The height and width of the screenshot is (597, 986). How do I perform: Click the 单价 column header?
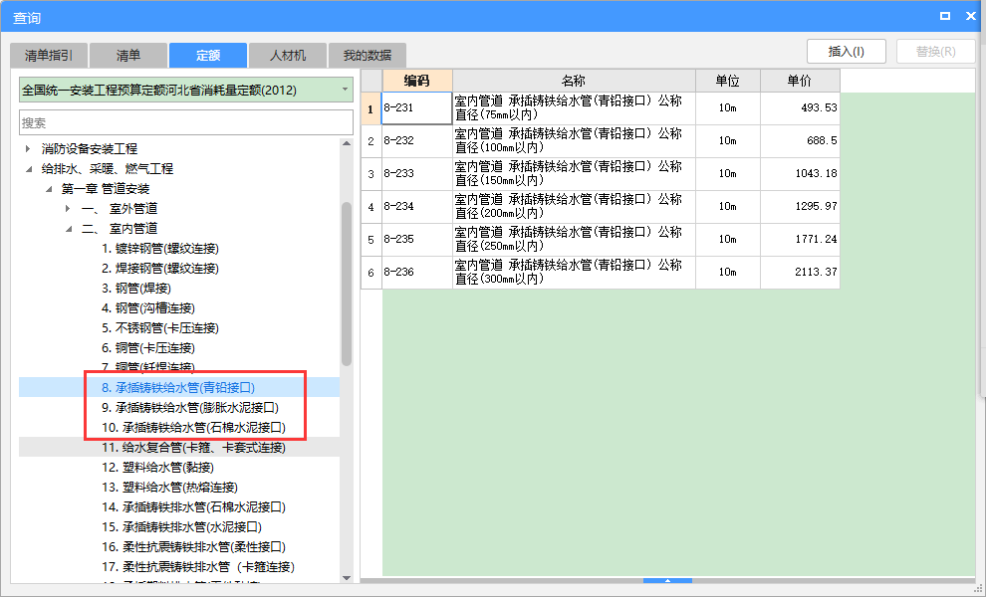(x=800, y=81)
